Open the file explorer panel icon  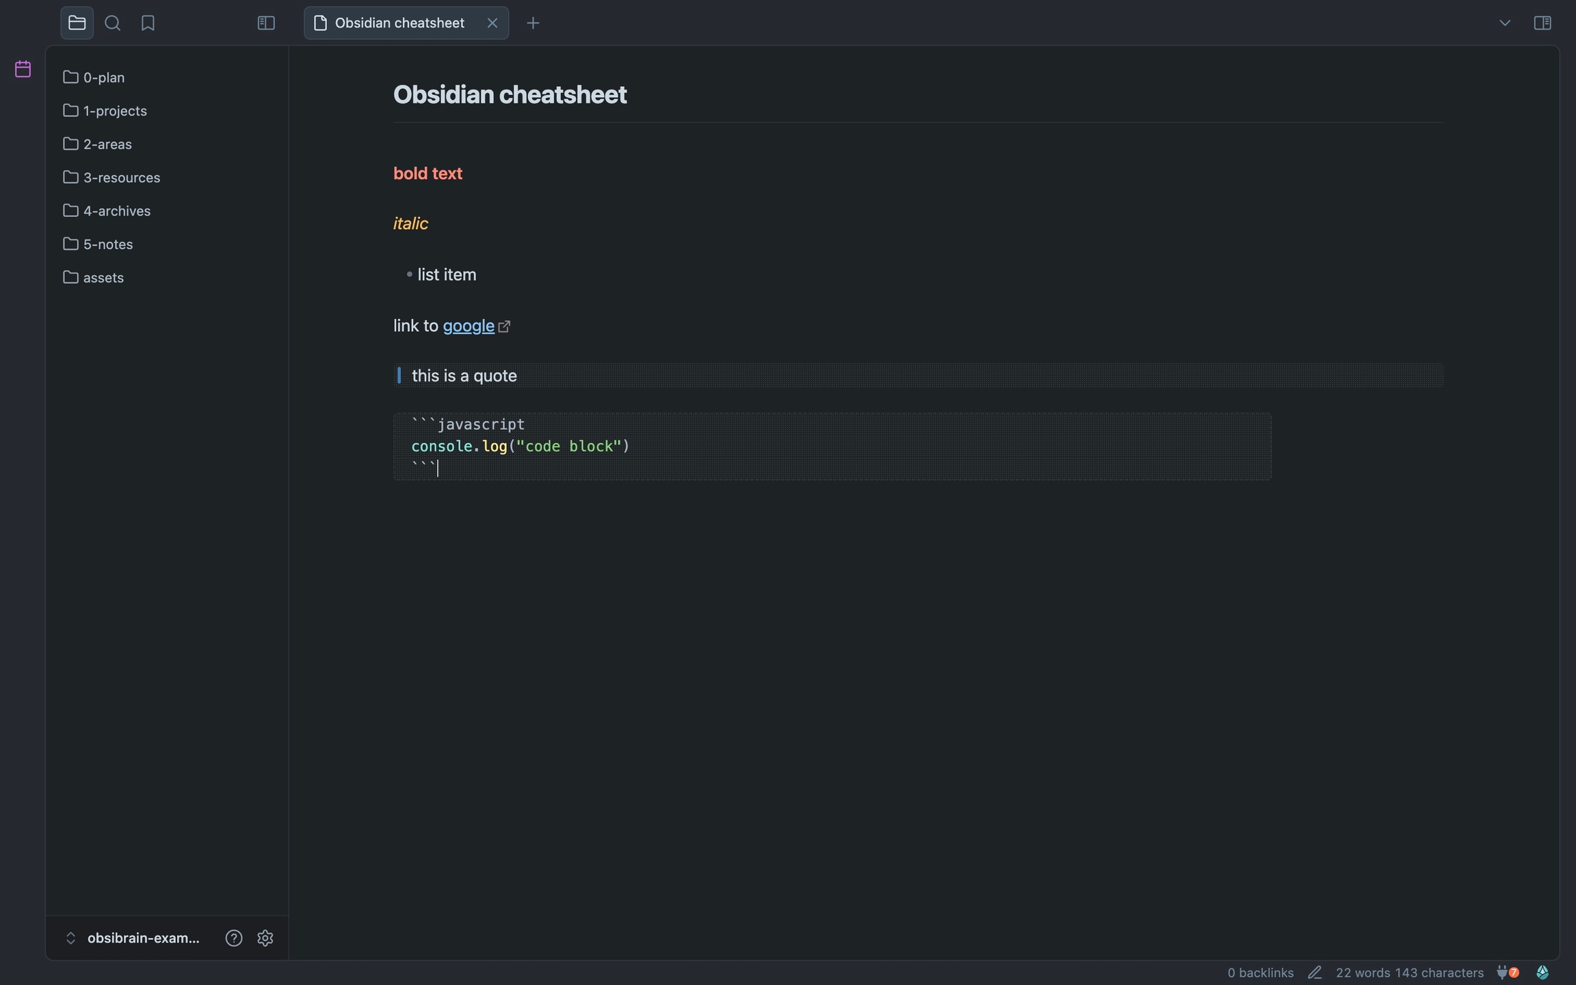point(77,23)
